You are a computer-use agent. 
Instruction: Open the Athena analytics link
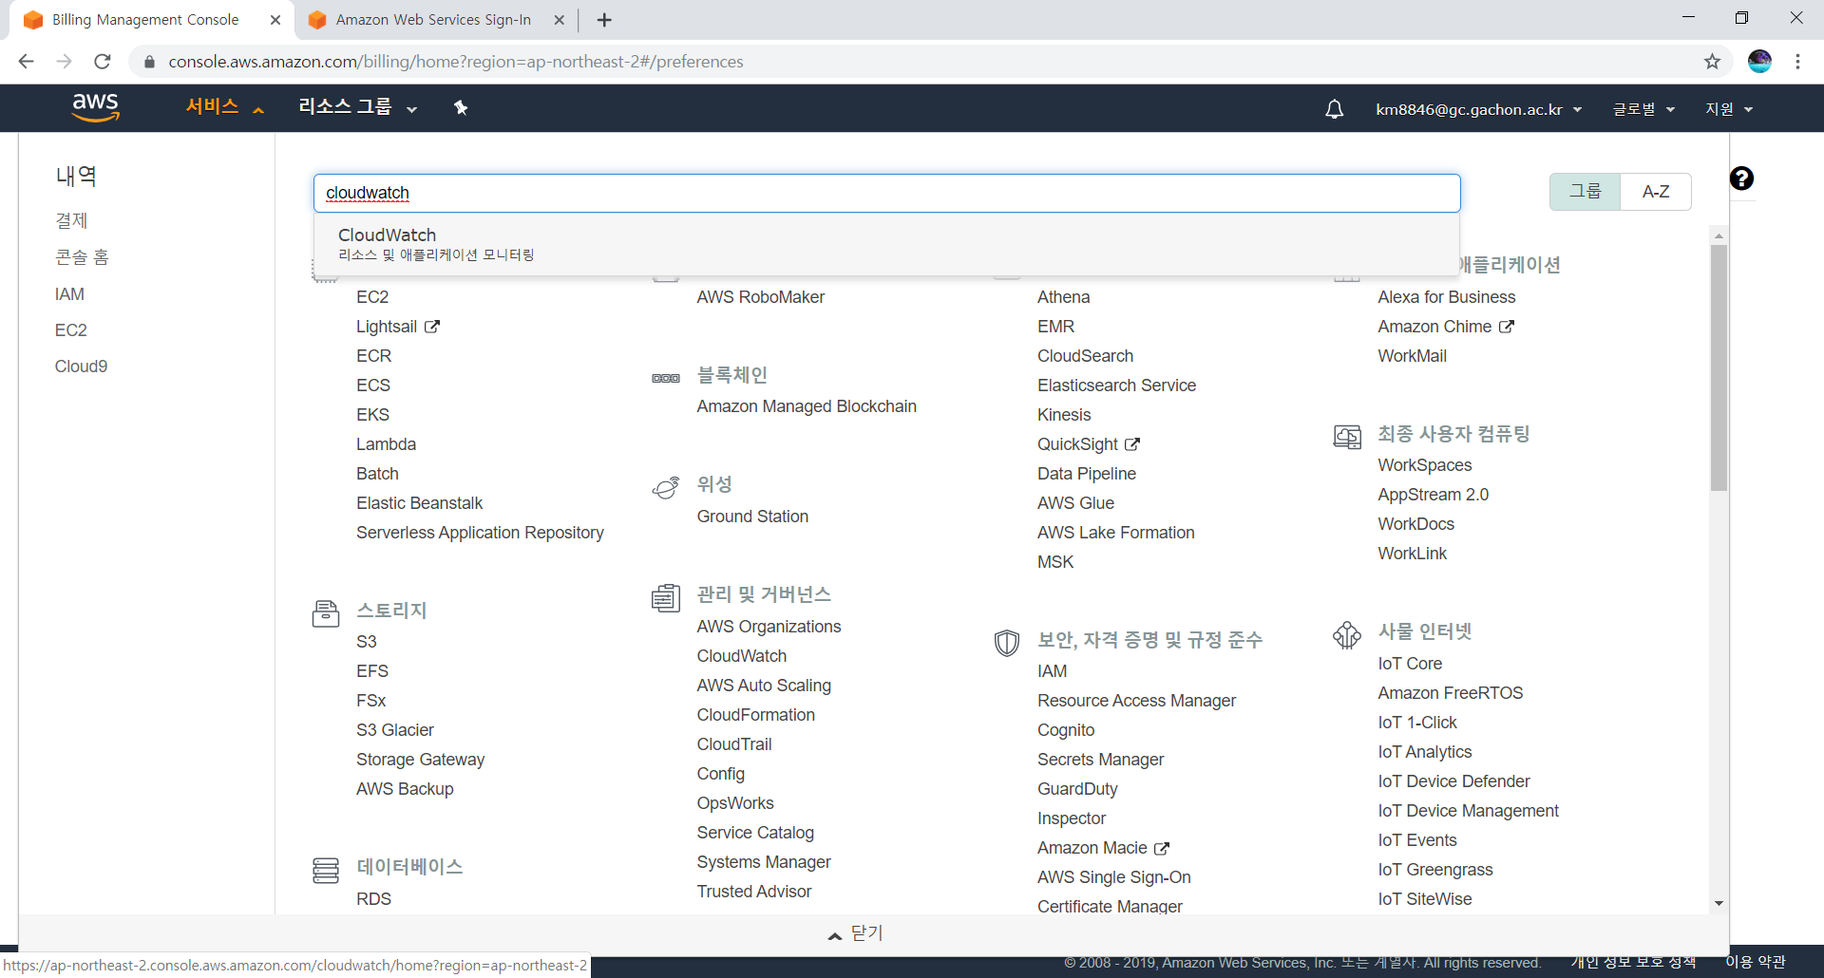(1064, 297)
